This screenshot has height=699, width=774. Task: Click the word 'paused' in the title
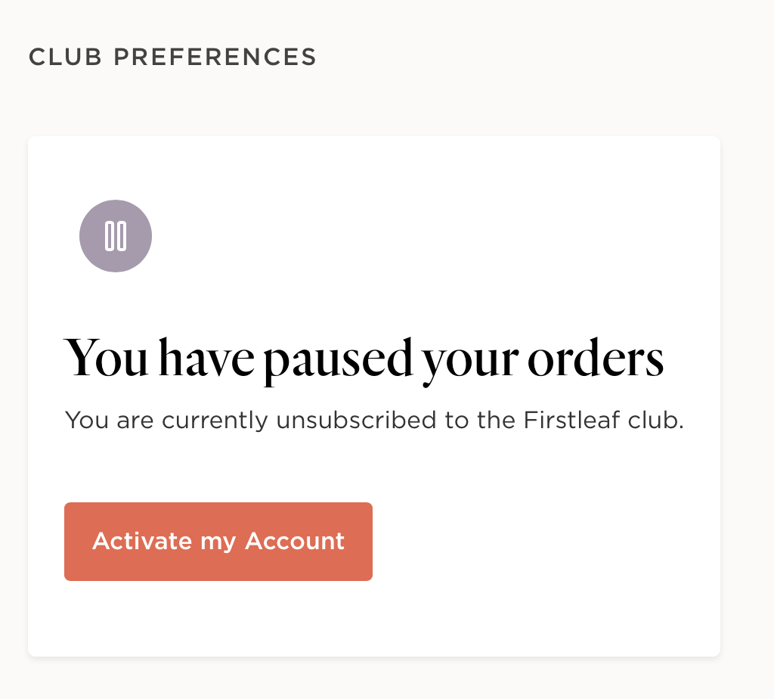tap(338, 362)
